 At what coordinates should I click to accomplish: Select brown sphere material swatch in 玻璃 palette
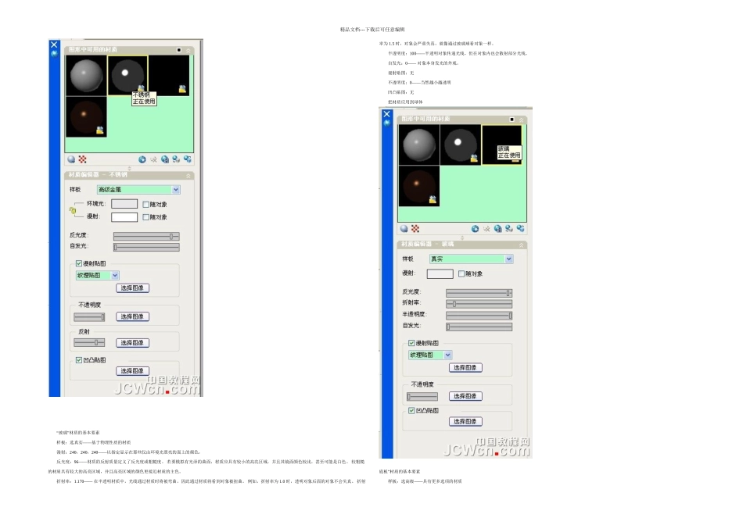click(x=419, y=186)
